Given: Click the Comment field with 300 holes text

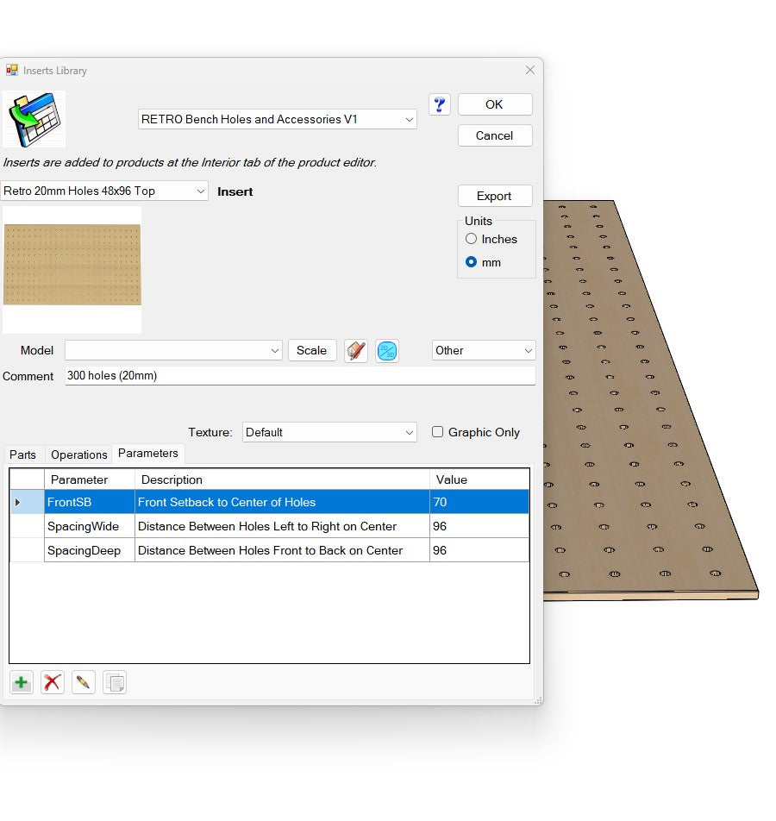Looking at the screenshot, I should click(300, 376).
